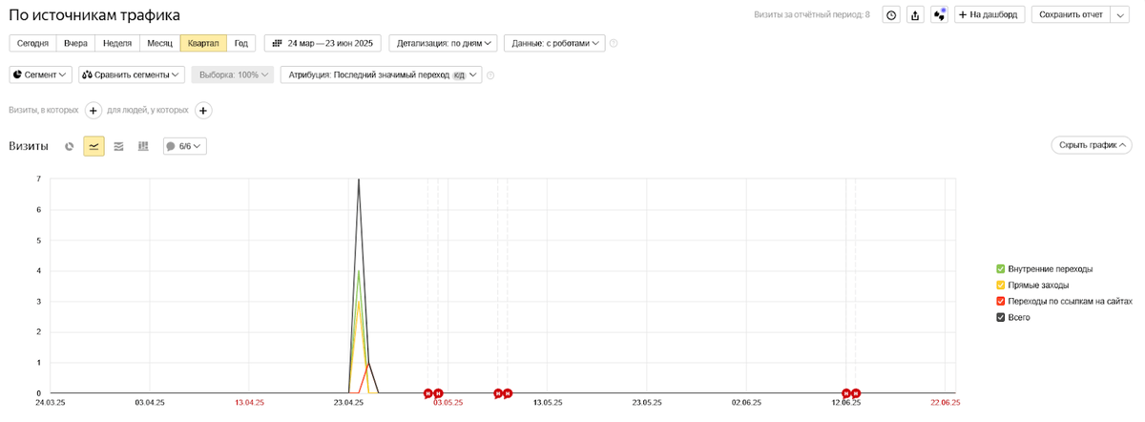The image size is (1145, 422).
Task: Open the AI assistant icon with blue dot
Action: (939, 14)
